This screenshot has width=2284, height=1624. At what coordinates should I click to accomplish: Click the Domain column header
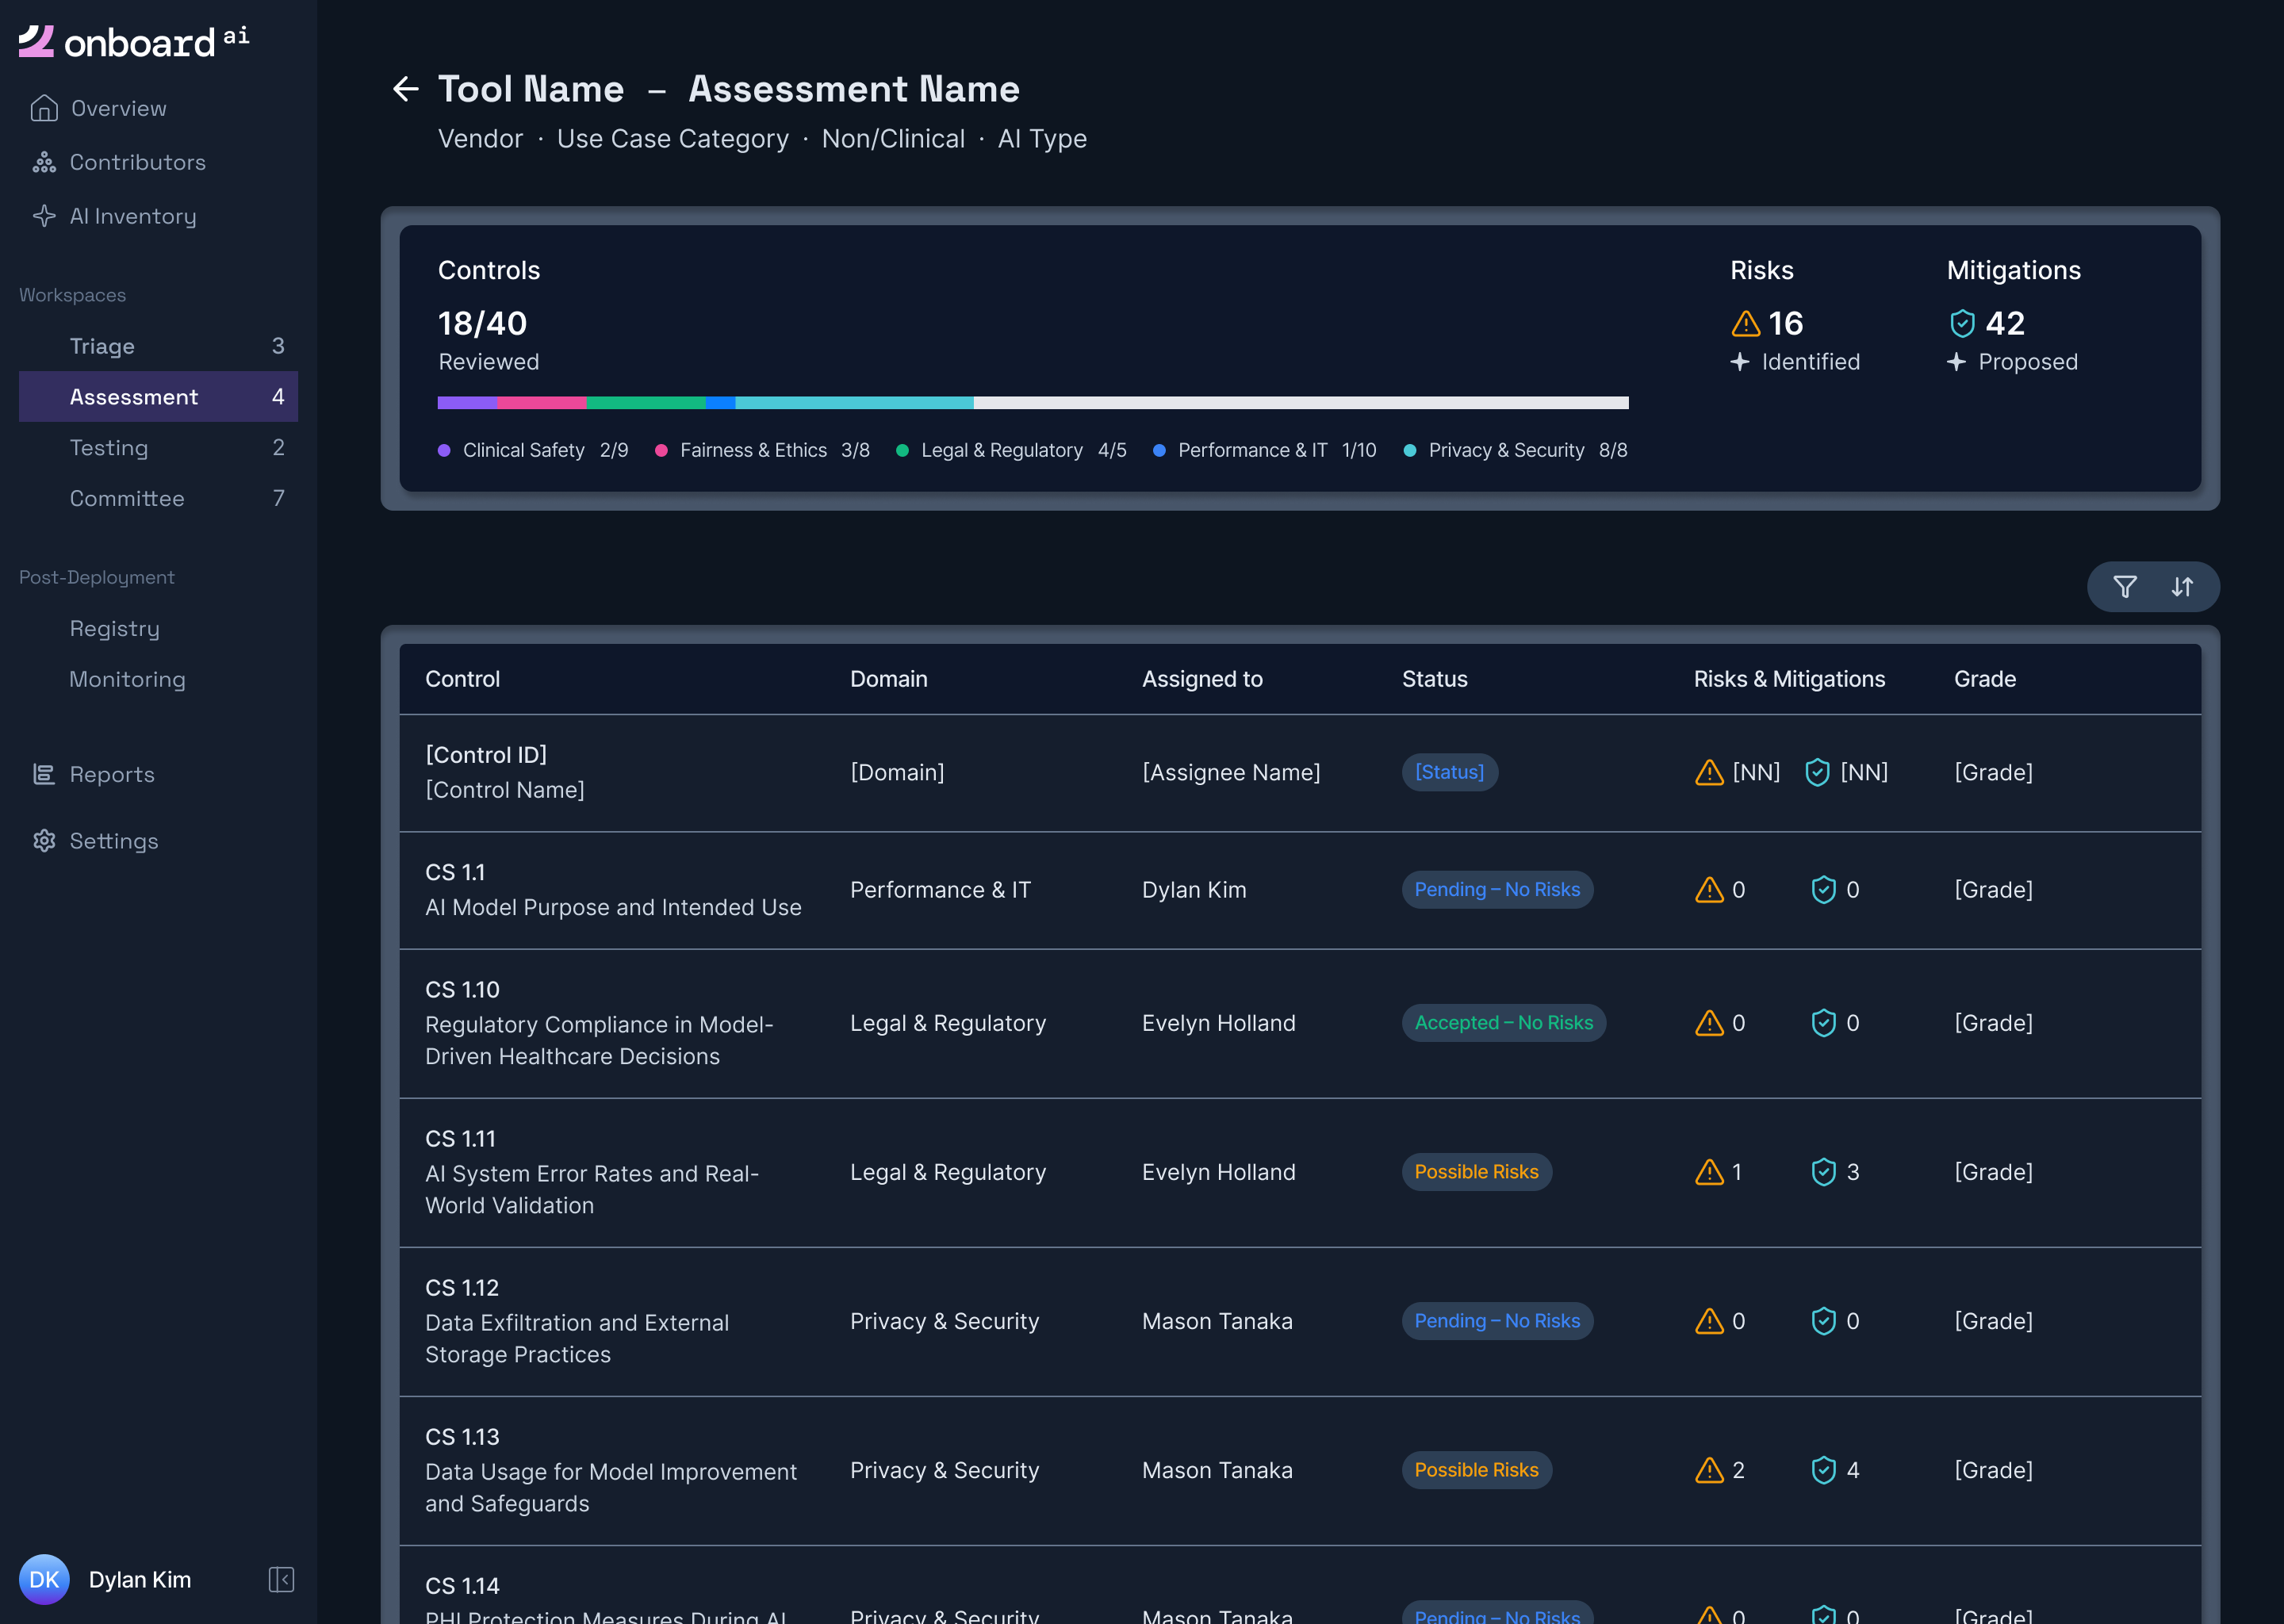coord(888,680)
